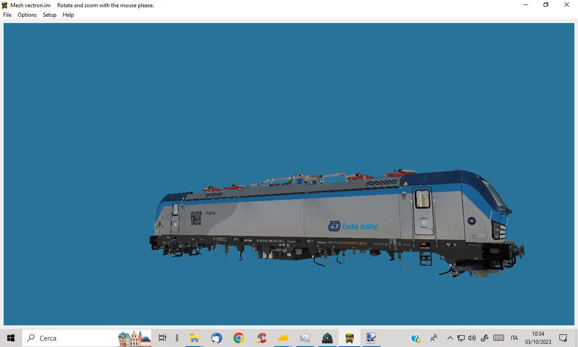Open CCleaner from the taskbar
This screenshot has height=347, width=578.
click(261, 338)
